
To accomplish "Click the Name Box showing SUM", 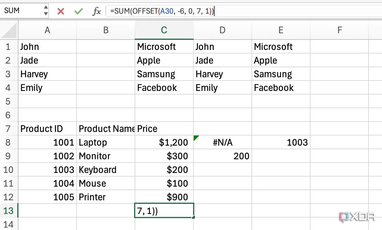I will pyautogui.click(x=21, y=10).
